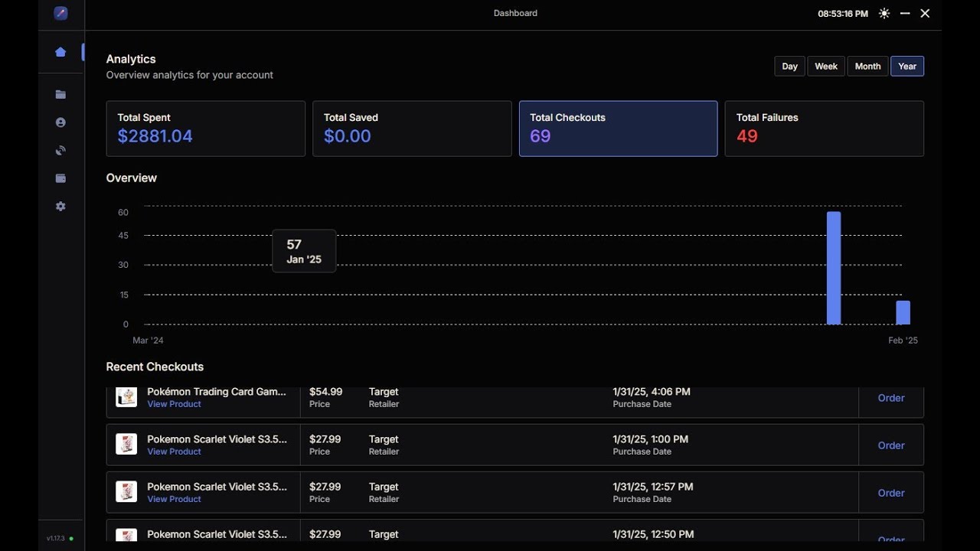Select the Total Spent card
Viewport: 980px width, 551px height.
pos(206,129)
